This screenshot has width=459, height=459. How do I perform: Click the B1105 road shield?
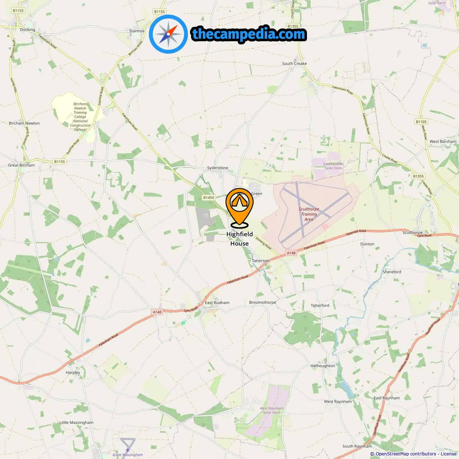pos(421,122)
